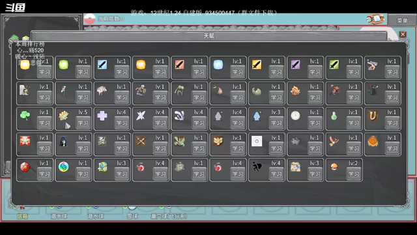
Task: Select the white clock talent icon
Action: coord(295,116)
